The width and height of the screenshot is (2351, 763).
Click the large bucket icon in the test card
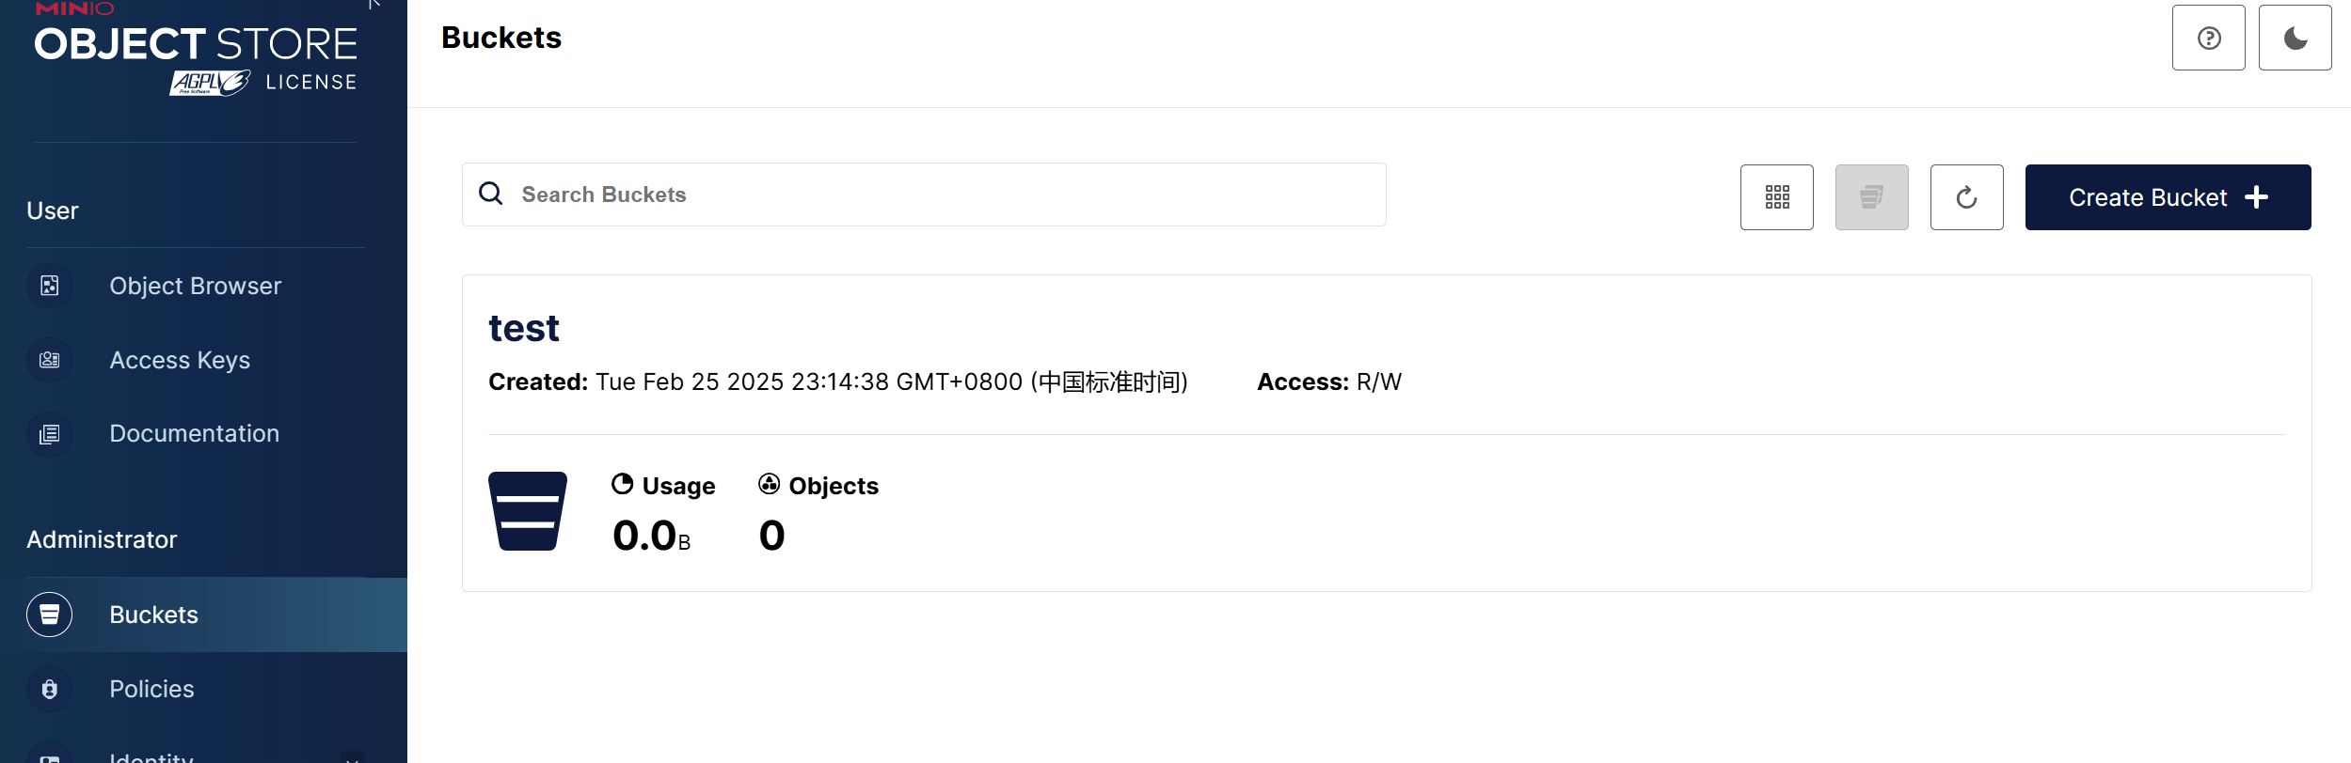[x=528, y=511]
